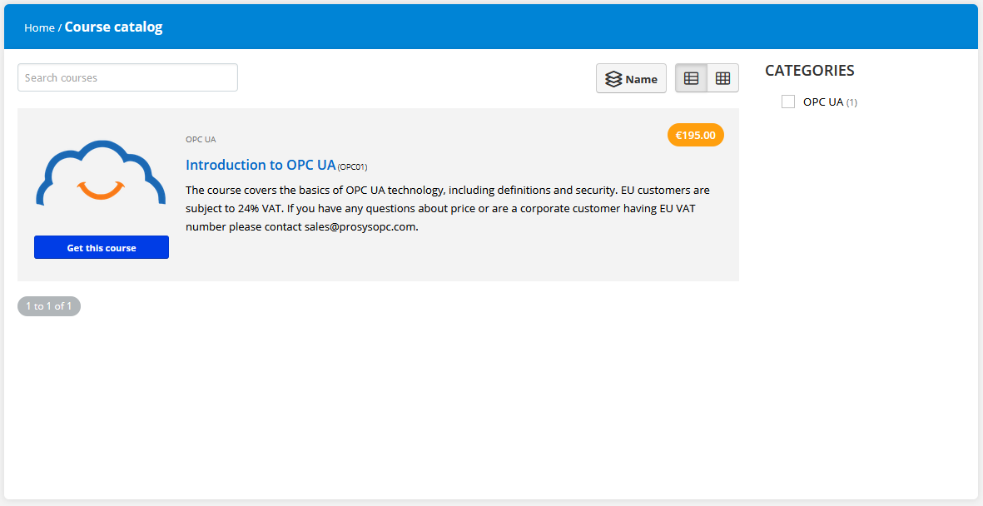Click the €195.00 orange price badge
983x506 pixels.
(695, 135)
